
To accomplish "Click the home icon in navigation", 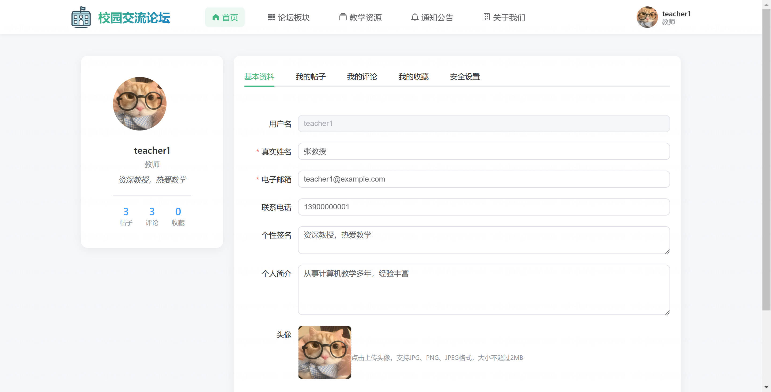I will [x=216, y=17].
